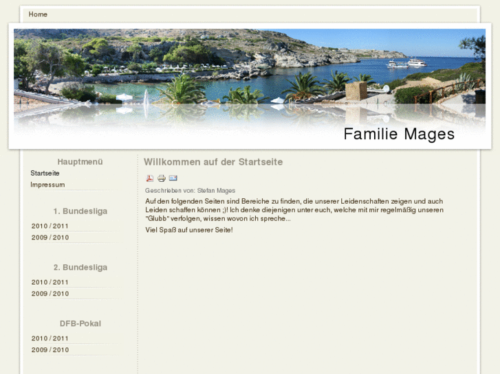
Task: Open 1. Bundesliga season 2009 / 2010
Action: [50, 237]
